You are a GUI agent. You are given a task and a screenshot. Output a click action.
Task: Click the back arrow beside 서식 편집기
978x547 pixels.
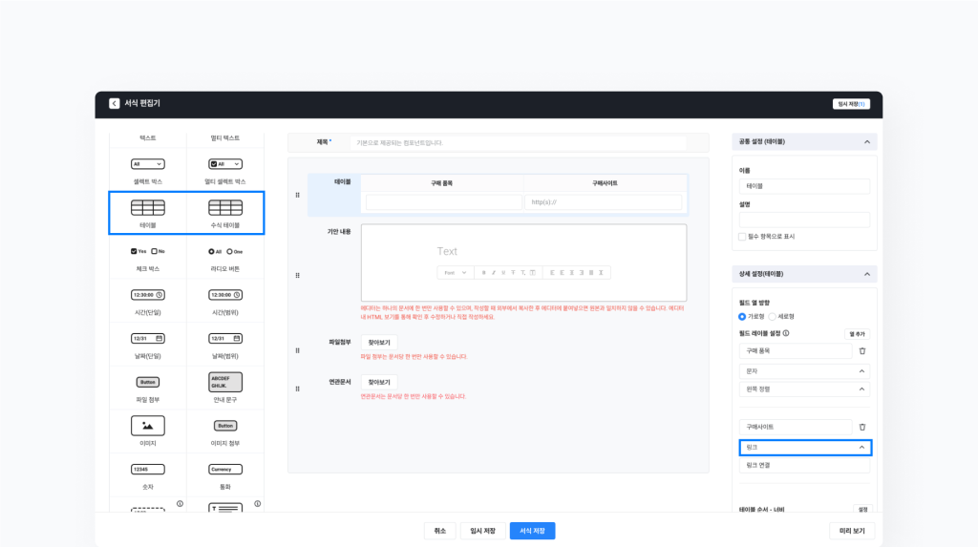click(x=115, y=103)
